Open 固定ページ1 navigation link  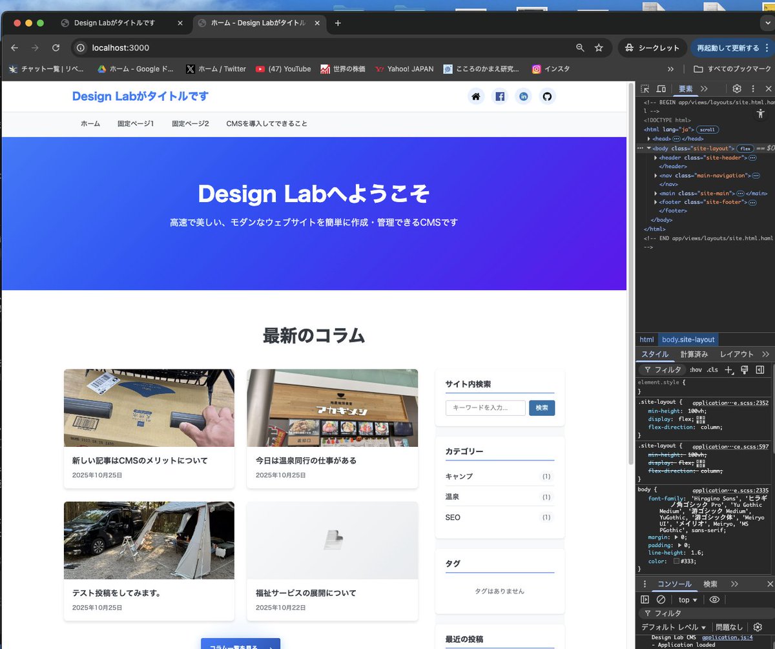click(x=136, y=123)
